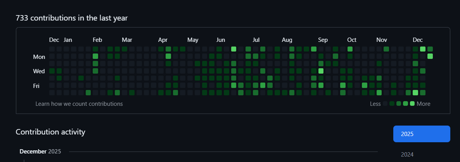
Task: Click the '733 contributions in the last year' heading
Action: (x=72, y=18)
